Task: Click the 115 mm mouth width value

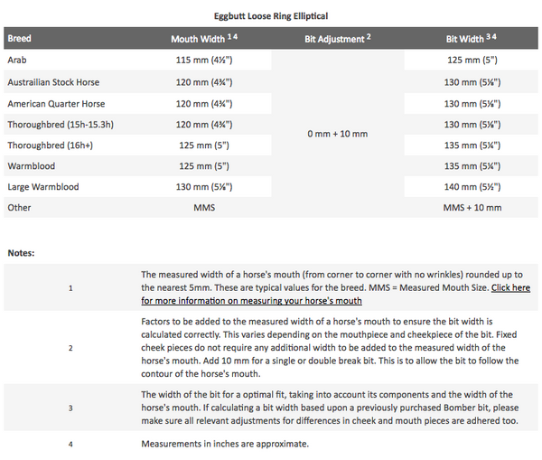Action: point(203,60)
